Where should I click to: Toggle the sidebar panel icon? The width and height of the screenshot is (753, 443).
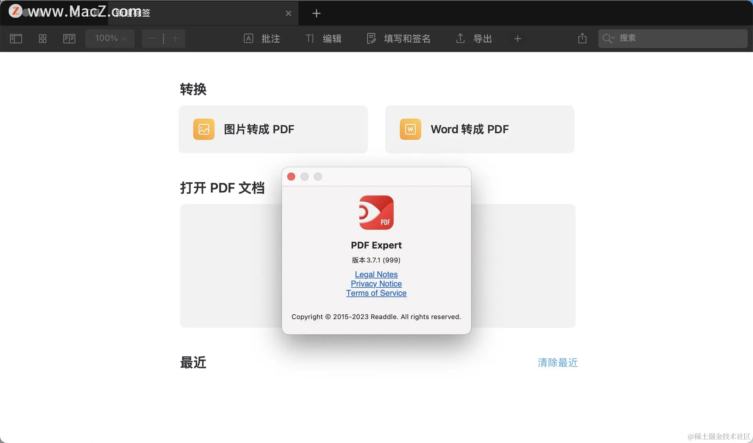(x=16, y=38)
